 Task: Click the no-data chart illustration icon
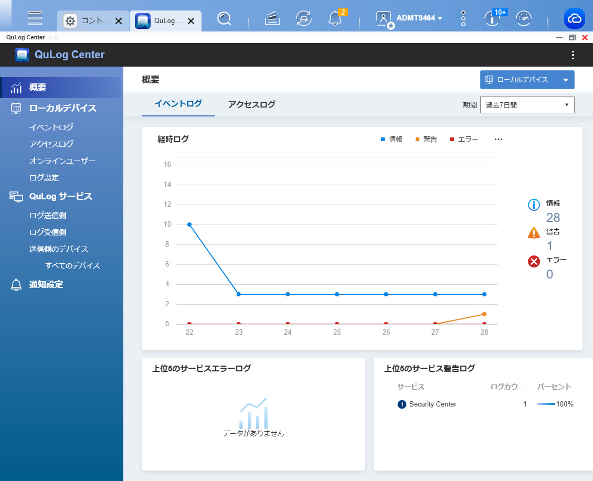pos(253,413)
